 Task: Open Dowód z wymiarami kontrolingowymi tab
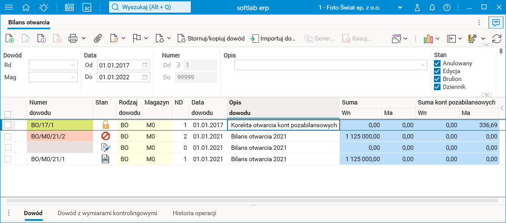tap(107, 213)
